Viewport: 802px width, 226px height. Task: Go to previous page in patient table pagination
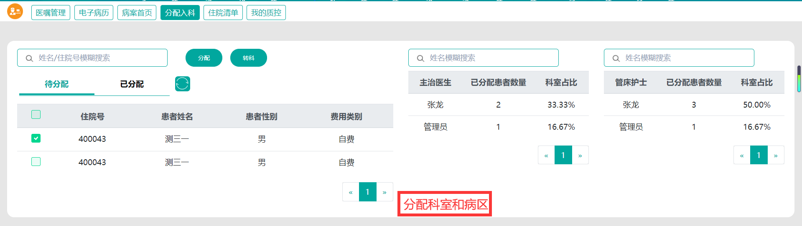(351, 192)
